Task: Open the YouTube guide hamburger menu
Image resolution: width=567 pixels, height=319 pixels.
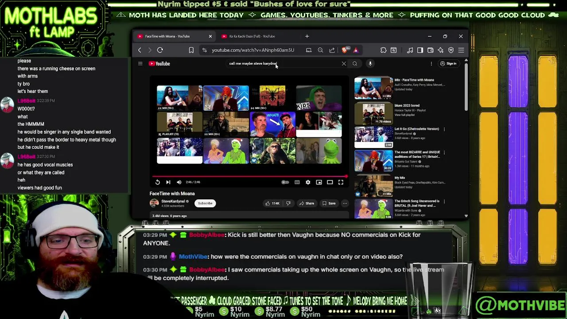Action: click(140, 63)
